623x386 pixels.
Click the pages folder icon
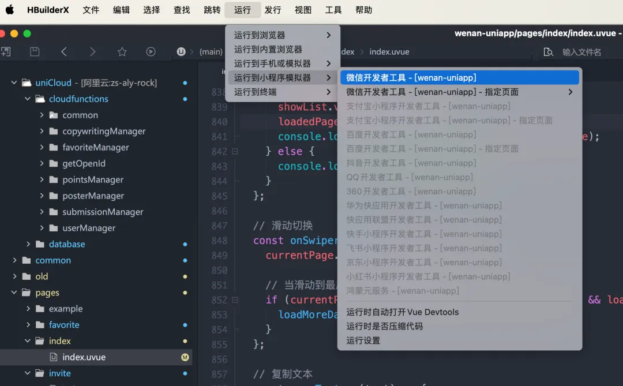[x=27, y=293]
